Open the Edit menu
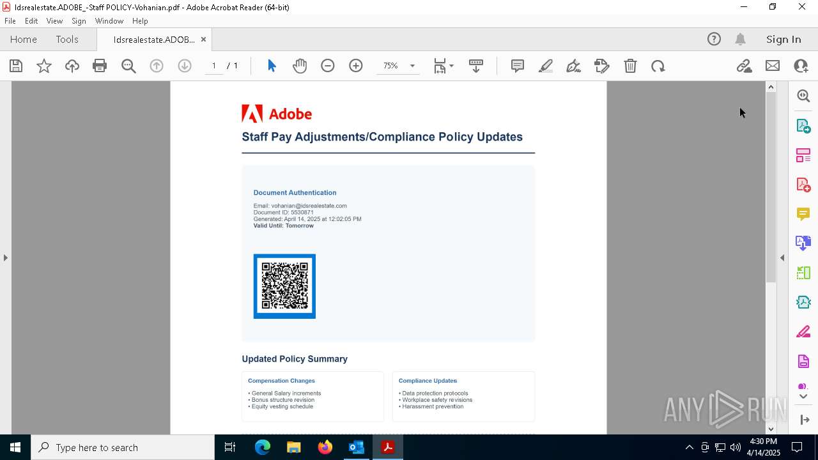 point(31,21)
